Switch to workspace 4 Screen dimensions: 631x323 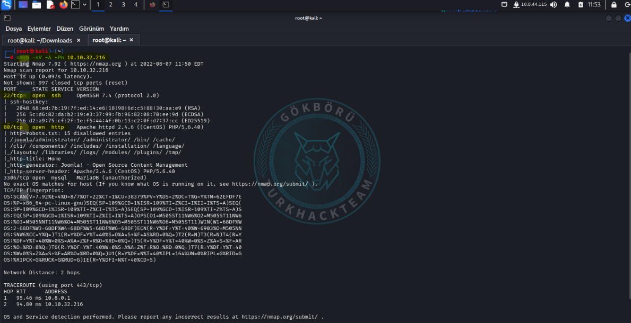coord(136,5)
